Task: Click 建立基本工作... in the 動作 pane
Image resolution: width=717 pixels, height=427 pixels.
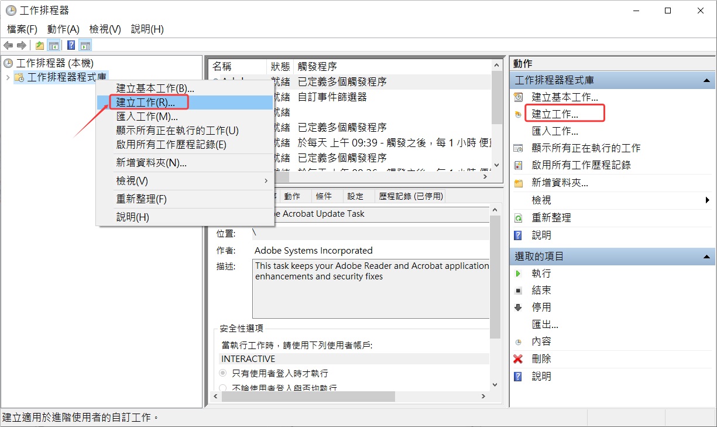Action: 564,97
